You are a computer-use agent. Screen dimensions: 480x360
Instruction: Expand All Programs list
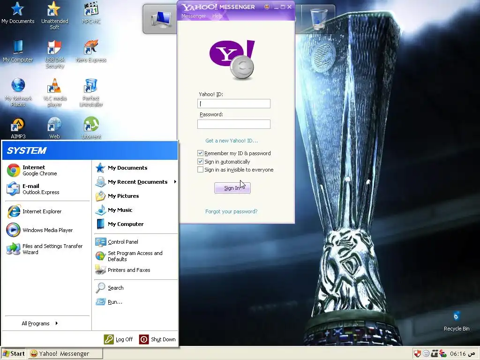click(40, 323)
